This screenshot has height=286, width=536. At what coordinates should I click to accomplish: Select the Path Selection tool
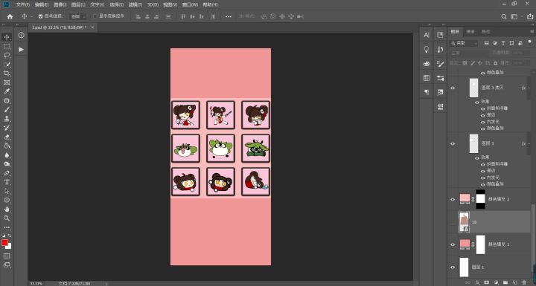point(7,192)
